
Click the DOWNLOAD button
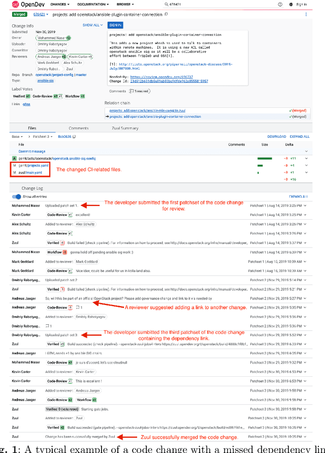277,137
